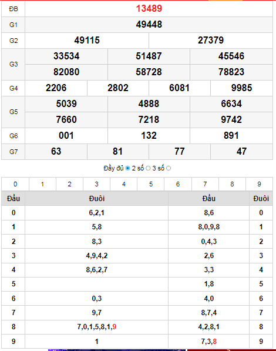Click G6 prize number 132
Image resolution: width=276 pixels, height=351 pixels.
tap(149, 136)
